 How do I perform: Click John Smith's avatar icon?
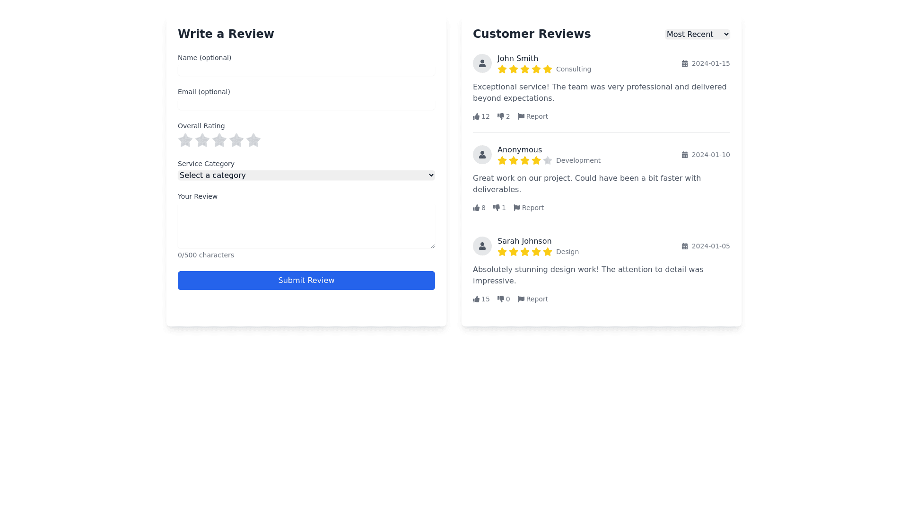(482, 63)
